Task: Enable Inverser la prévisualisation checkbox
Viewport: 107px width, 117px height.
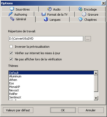Action: tap(11, 47)
